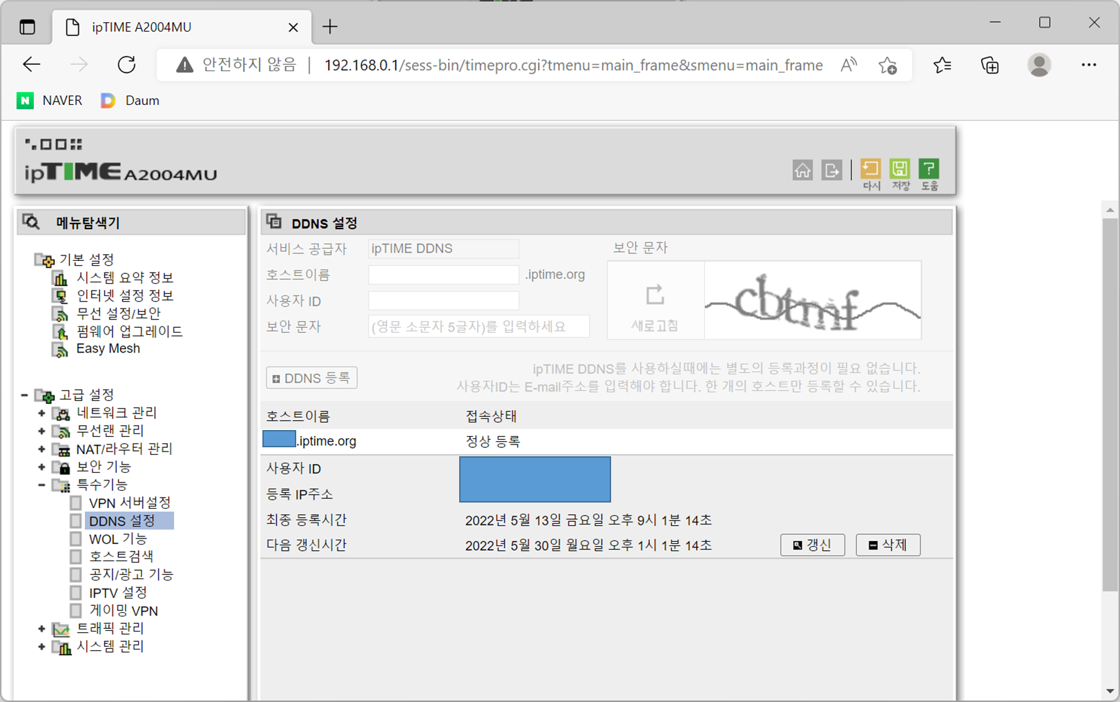Screen dimensions: 1120x702
Task: Click browser back arrow
Action: 32,65
